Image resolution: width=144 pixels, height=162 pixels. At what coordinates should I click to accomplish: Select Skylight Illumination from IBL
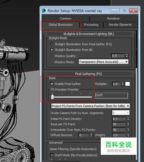[x=52, y=50]
